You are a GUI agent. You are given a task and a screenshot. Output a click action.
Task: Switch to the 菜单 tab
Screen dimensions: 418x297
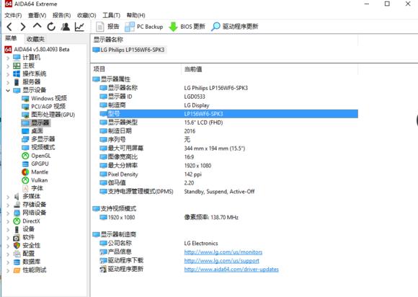pyautogui.click(x=11, y=38)
